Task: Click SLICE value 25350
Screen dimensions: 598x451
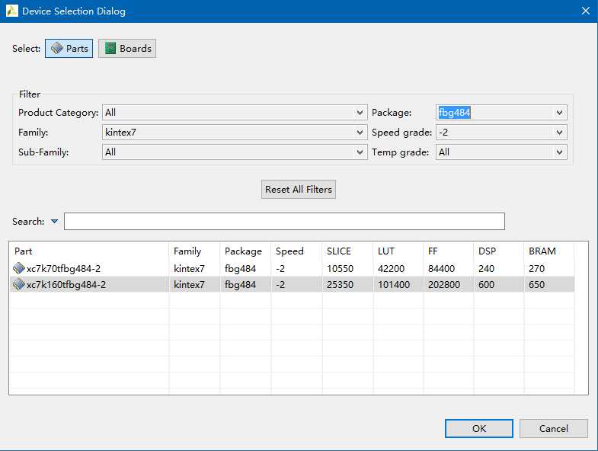Action: pyautogui.click(x=341, y=285)
